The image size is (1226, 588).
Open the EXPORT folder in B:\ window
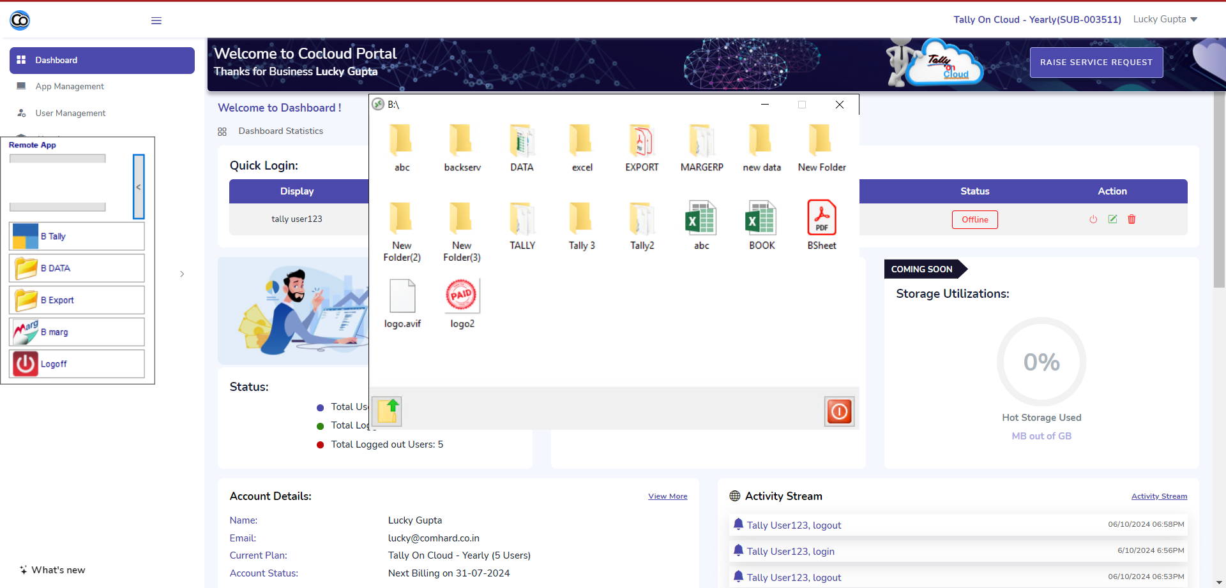point(642,148)
